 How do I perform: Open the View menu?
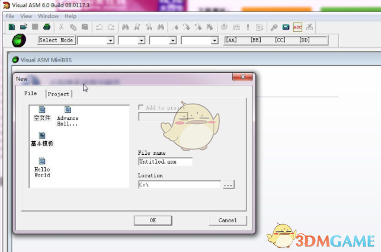pos(26,16)
